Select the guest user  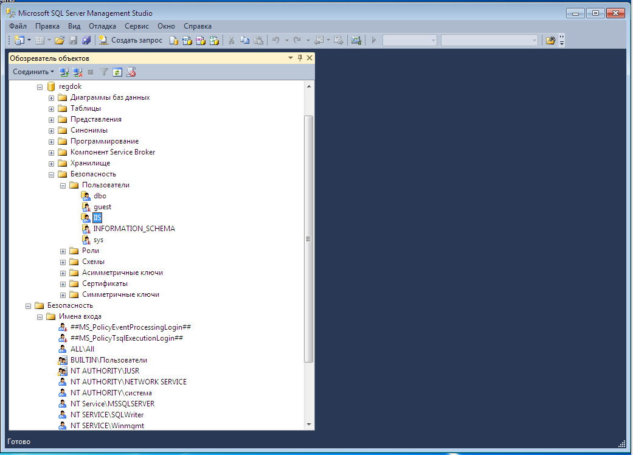(x=102, y=207)
